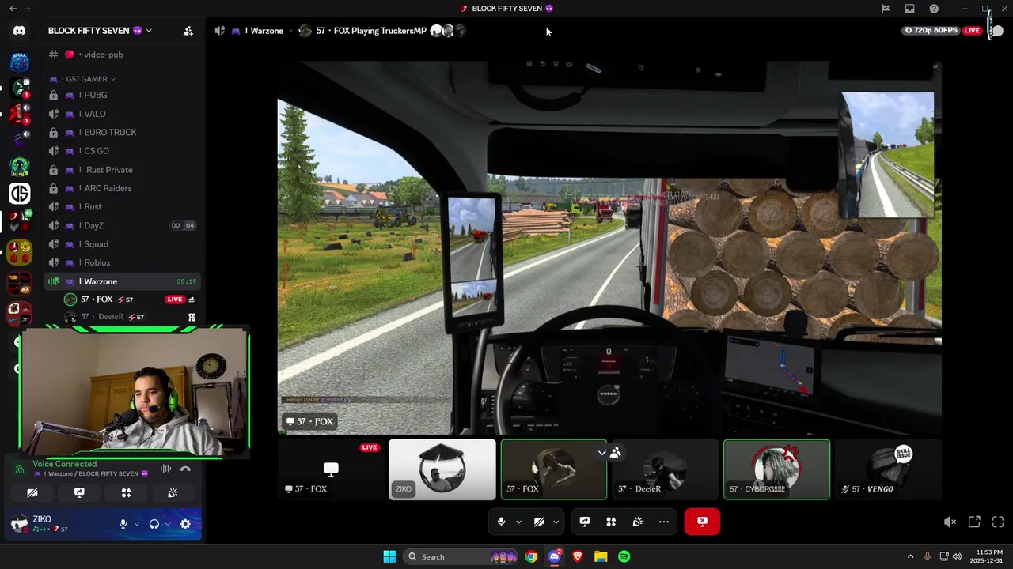Viewport: 1013px width, 569px height.
Task: Open the Inbox icon in title bar
Action: 910,9
